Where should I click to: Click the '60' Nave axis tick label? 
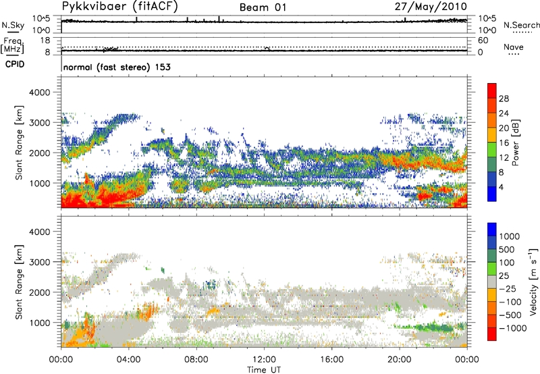coord(483,41)
